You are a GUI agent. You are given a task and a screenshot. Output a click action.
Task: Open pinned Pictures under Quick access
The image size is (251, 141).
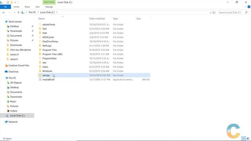[x=14, y=40]
